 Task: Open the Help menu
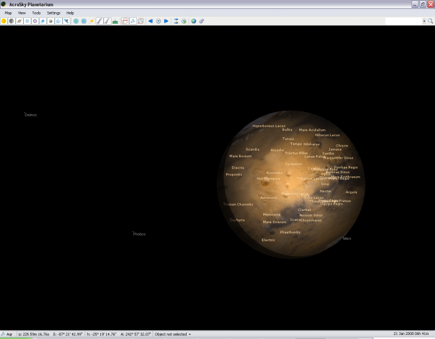[x=70, y=13]
